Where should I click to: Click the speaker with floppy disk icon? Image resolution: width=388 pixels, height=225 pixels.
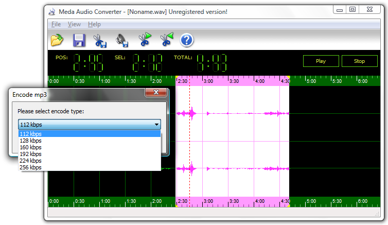122,40
